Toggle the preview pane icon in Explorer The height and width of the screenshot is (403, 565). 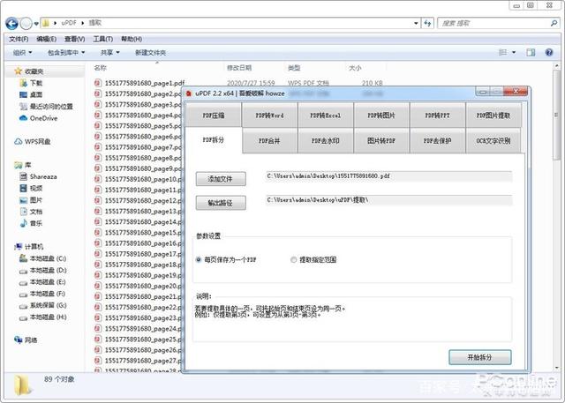tap(531, 53)
